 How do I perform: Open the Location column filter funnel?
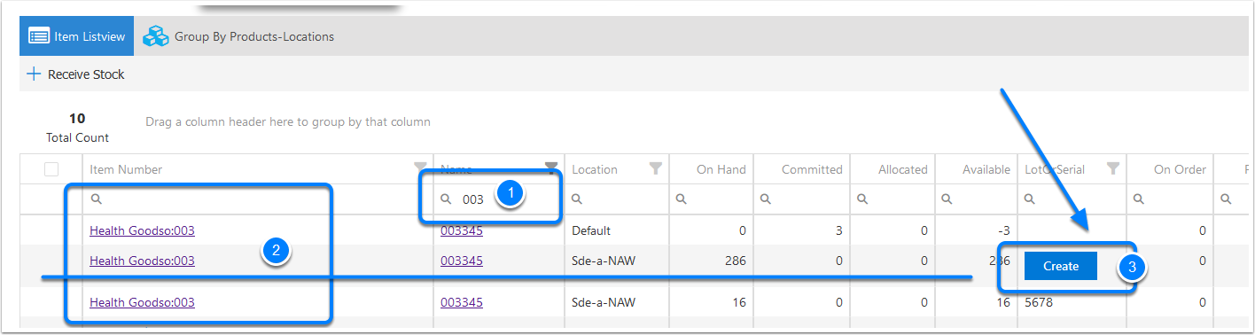[656, 169]
